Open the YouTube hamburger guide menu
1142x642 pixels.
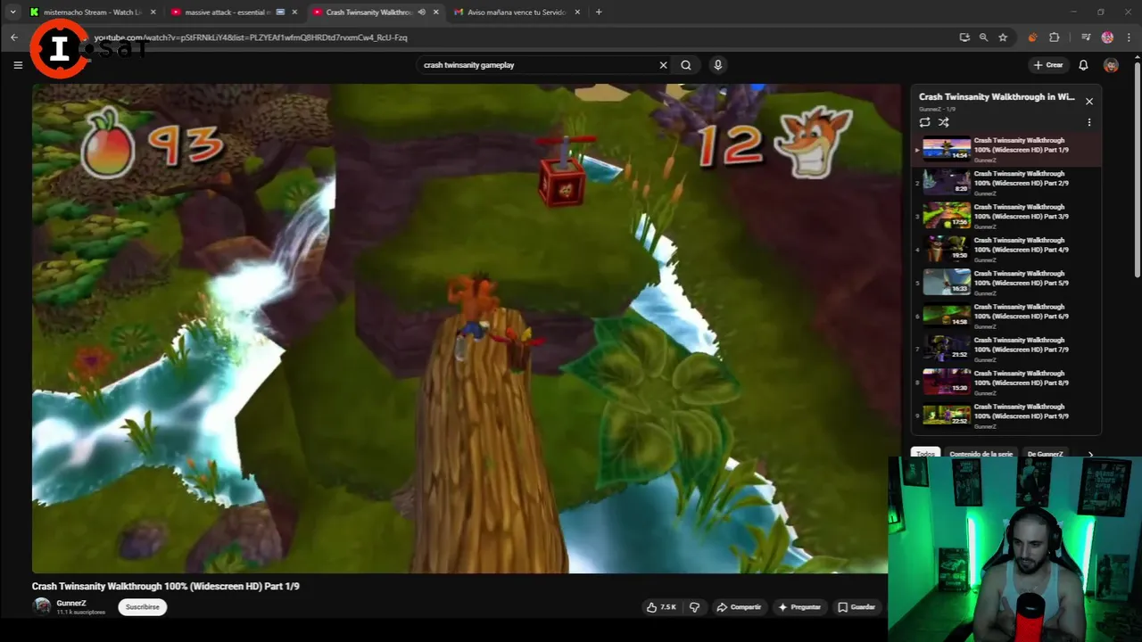pos(18,65)
